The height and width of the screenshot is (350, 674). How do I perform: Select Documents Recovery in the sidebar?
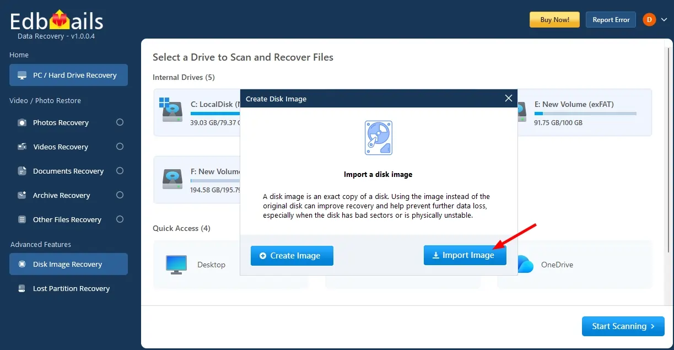68,171
